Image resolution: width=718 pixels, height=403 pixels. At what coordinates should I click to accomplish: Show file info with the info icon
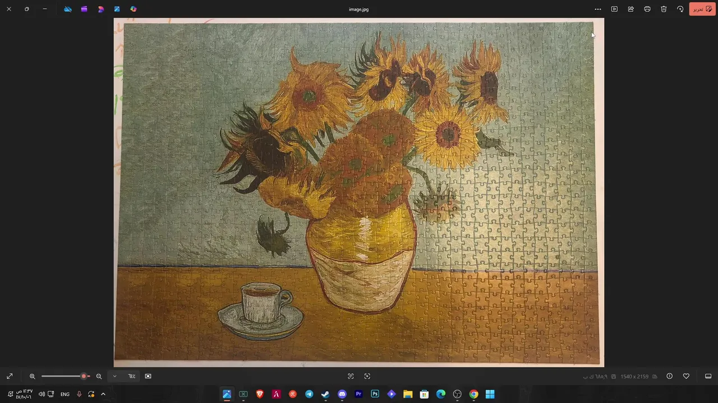(x=669, y=376)
